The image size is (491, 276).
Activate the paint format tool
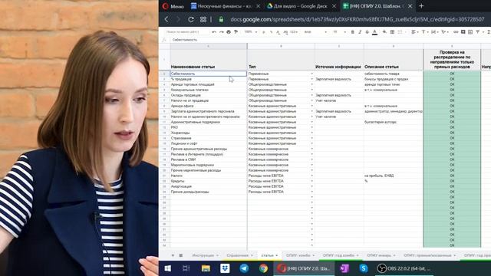[x=236, y=32]
